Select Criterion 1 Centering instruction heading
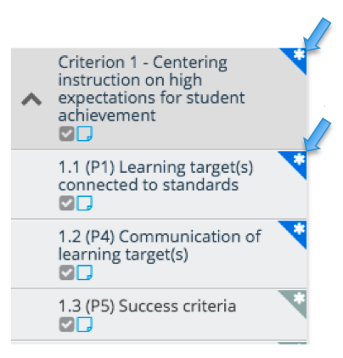The height and width of the screenshot is (358, 343). [x=151, y=88]
